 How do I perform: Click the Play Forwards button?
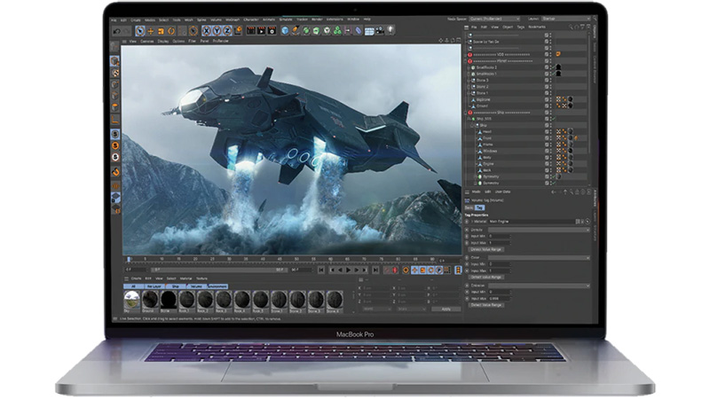point(348,270)
